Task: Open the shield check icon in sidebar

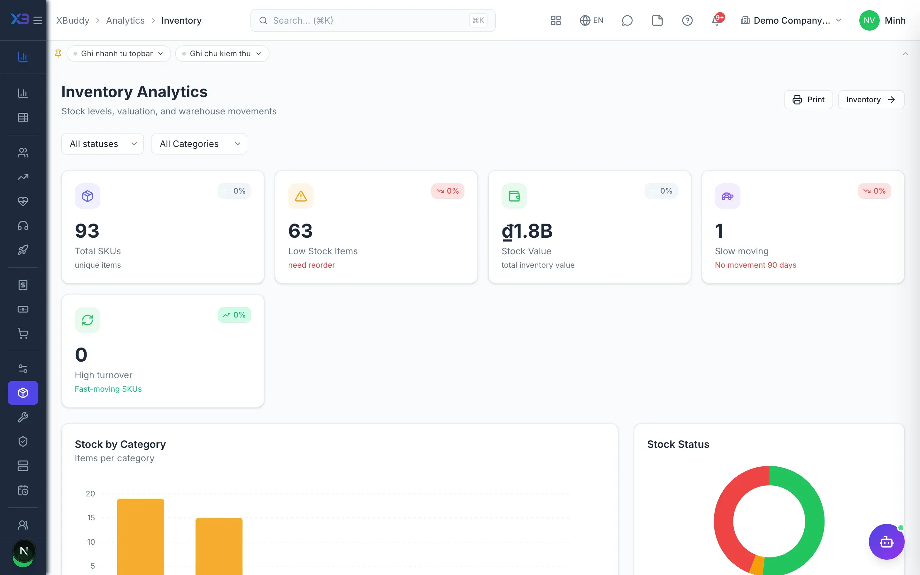Action: click(x=23, y=441)
